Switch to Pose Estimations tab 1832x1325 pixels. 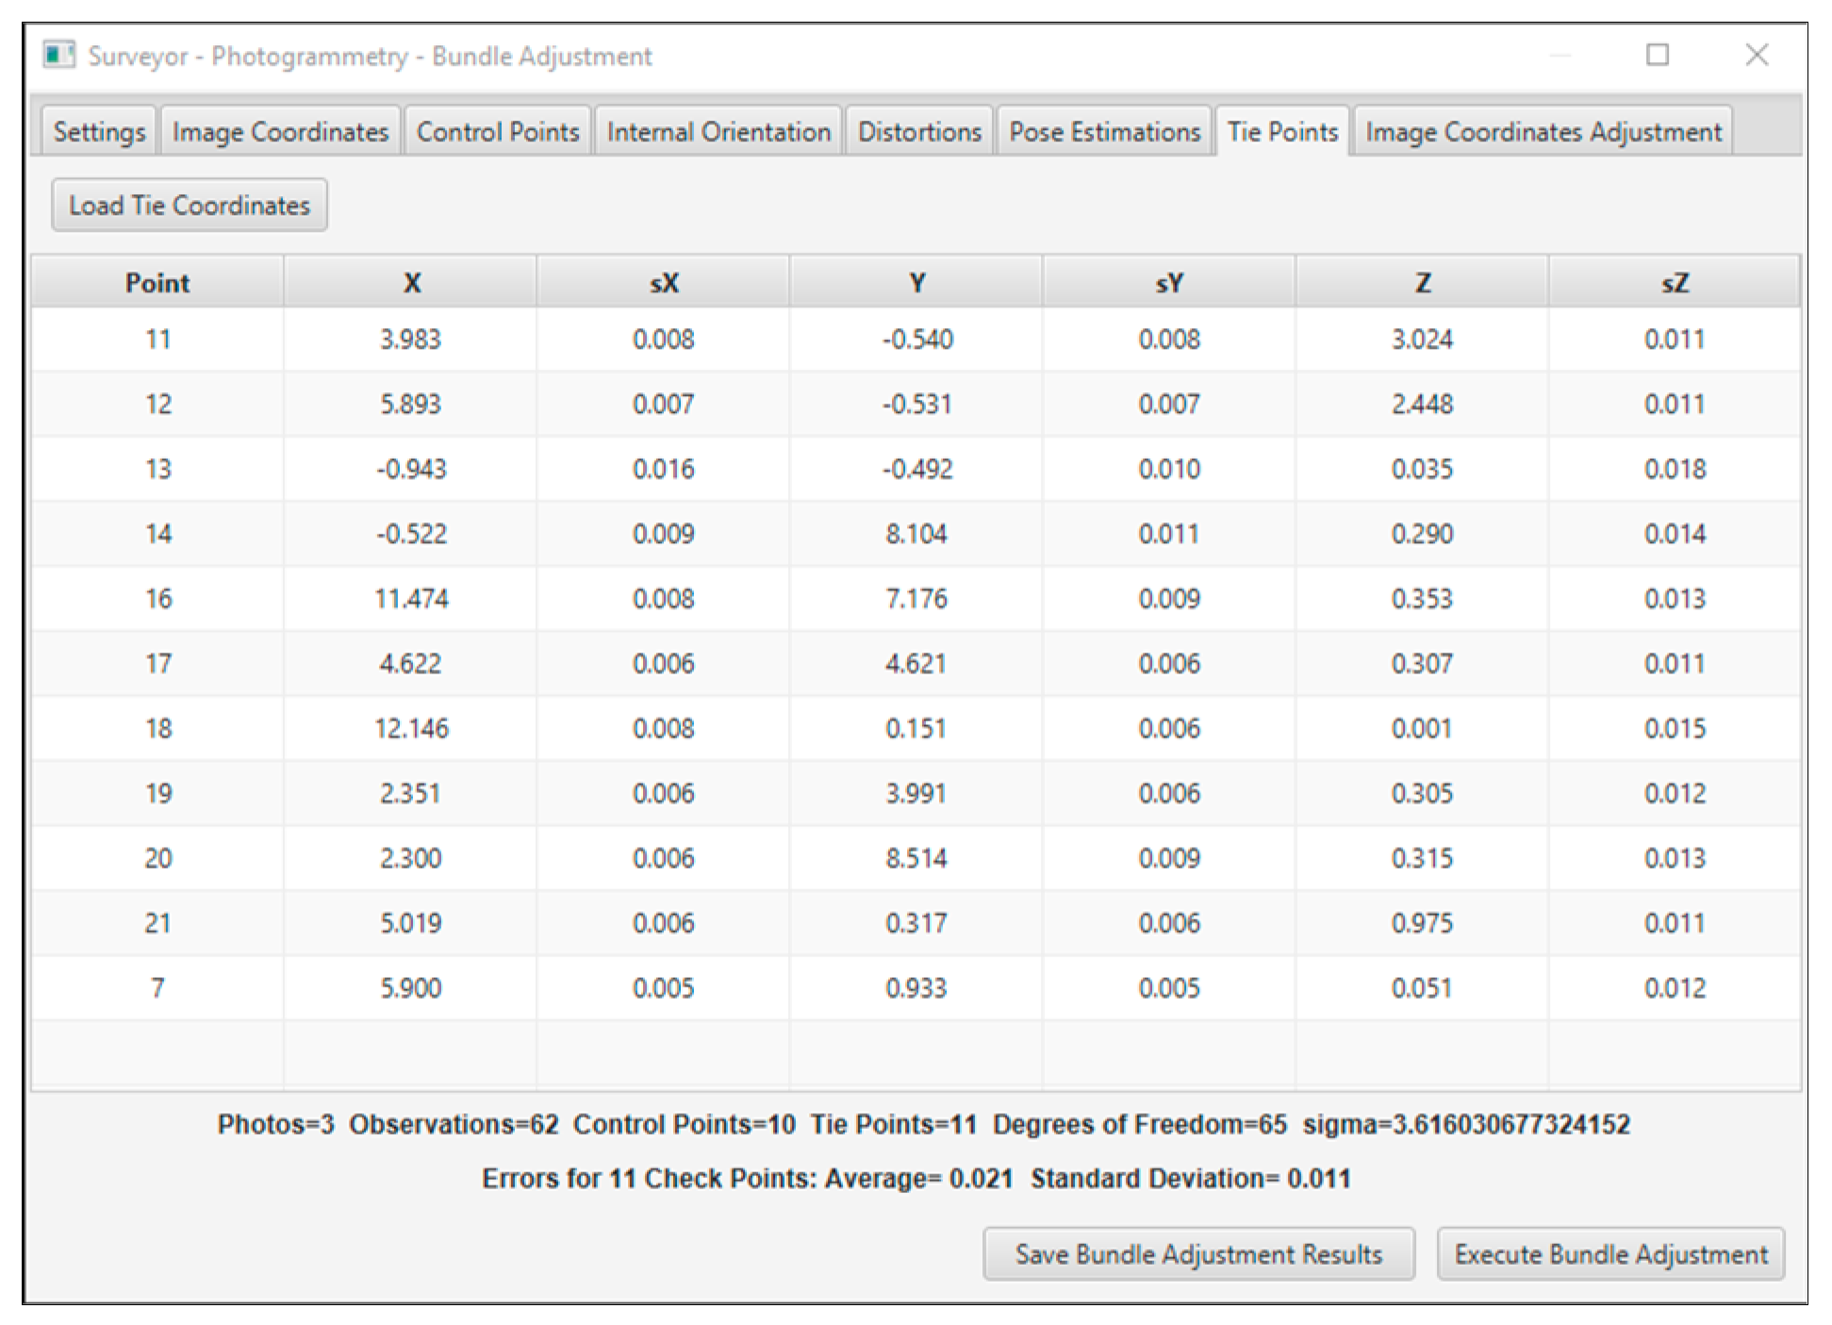[x=1104, y=132]
